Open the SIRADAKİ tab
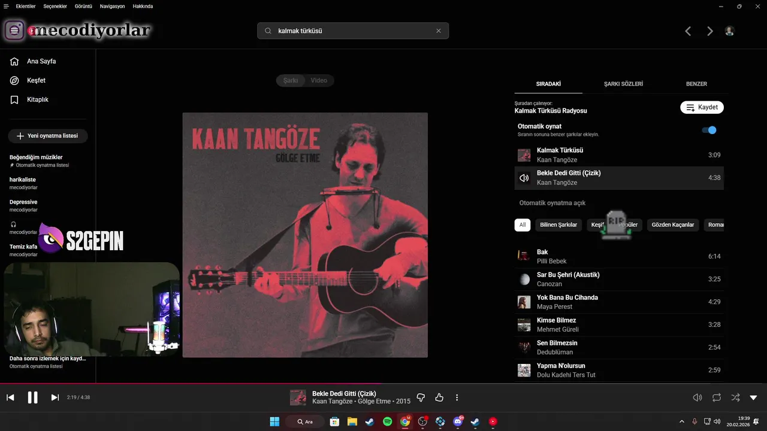 pyautogui.click(x=548, y=84)
